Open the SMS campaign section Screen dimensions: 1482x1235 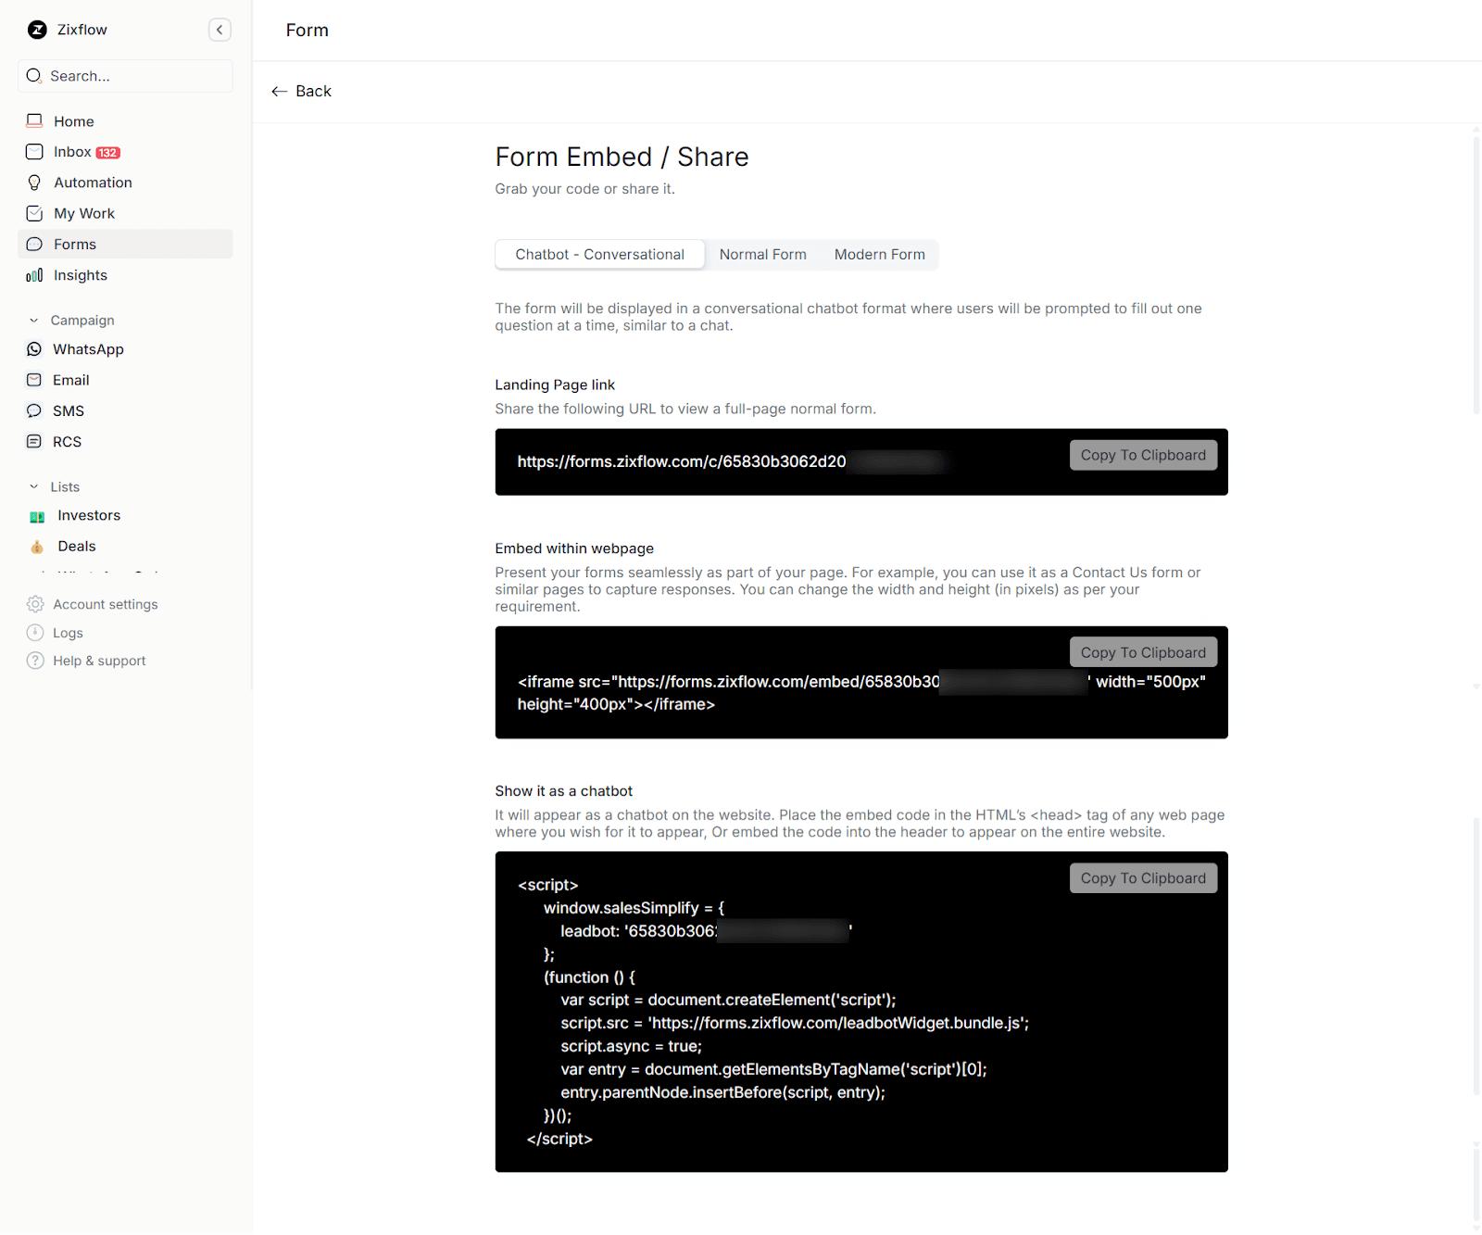click(x=69, y=410)
